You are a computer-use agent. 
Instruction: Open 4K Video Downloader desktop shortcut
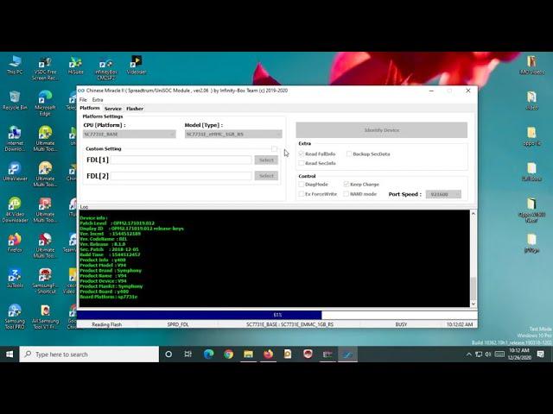15,210
